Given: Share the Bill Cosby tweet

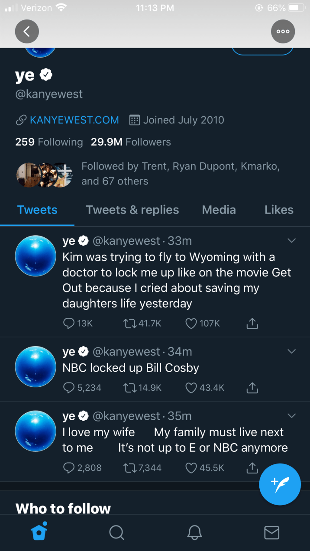Looking at the screenshot, I should click(x=252, y=388).
